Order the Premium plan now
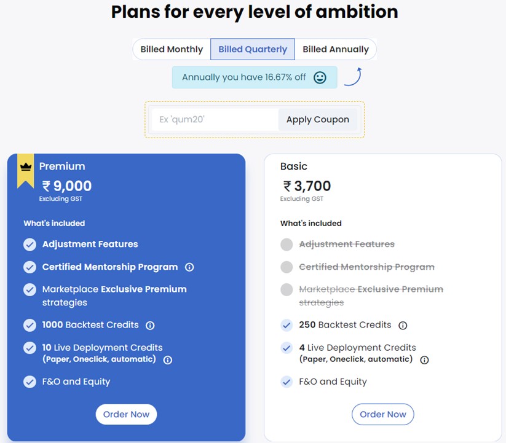 pos(126,414)
